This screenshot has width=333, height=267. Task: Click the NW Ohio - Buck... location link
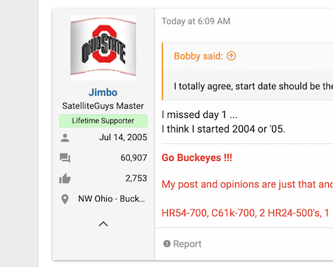point(112,199)
